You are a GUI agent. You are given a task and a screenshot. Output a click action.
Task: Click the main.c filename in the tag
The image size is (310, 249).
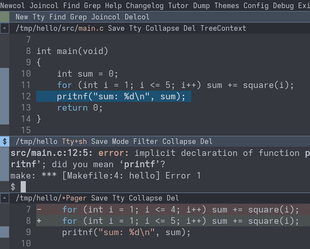(x=91, y=28)
